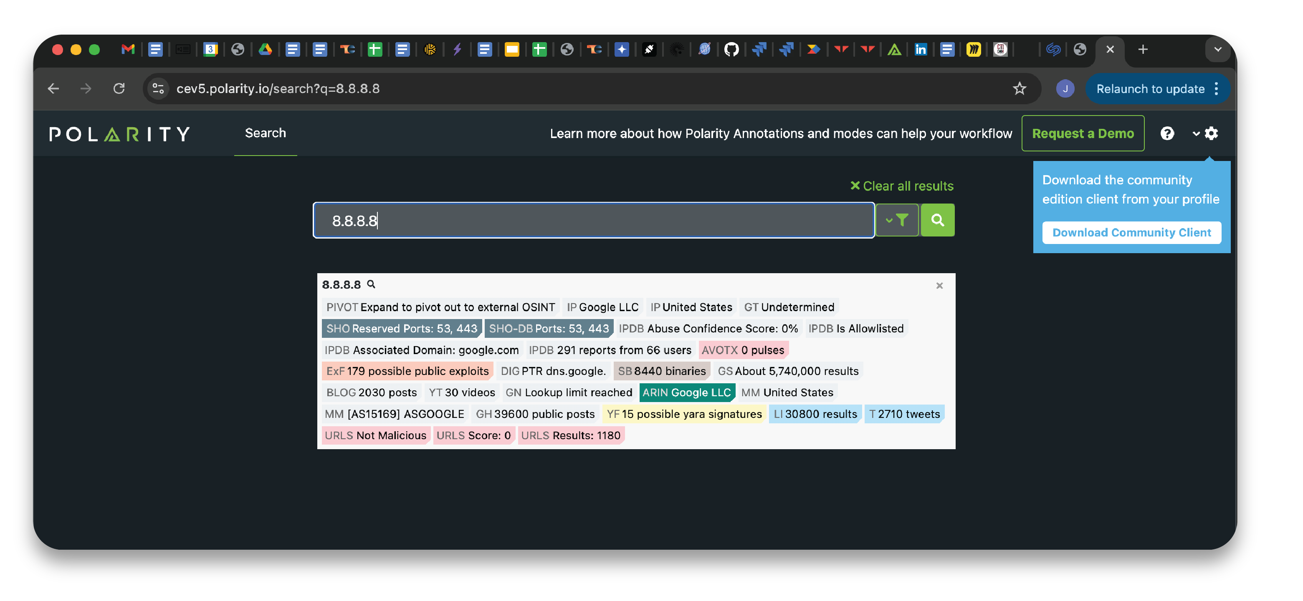Click YF 15 possible yara signatures
This screenshot has height=601, width=1303.
[x=684, y=414]
